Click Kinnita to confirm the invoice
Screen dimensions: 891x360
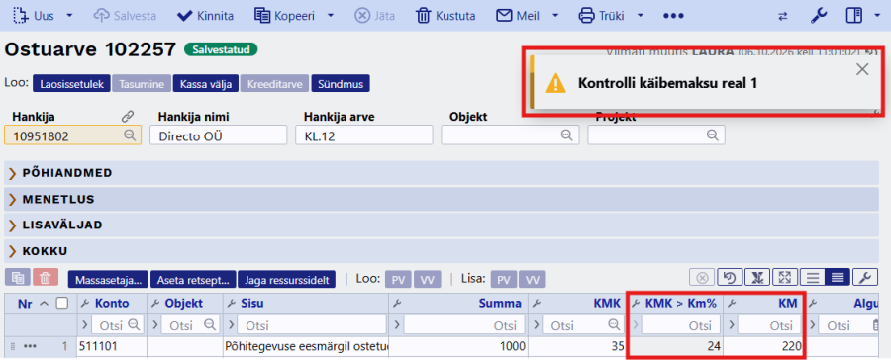click(x=205, y=16)
